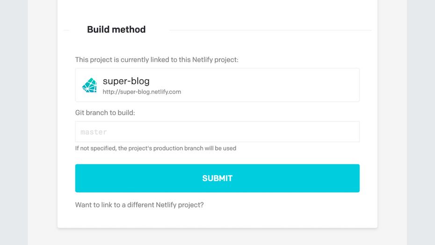Click the Build method section heading
This screenshot has width=435, height=245.
pos(116,30)
